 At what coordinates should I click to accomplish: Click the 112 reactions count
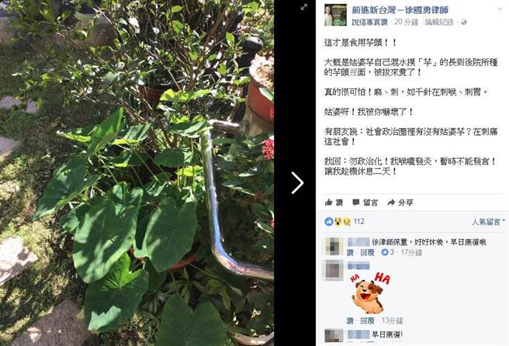(x=358, y=221)
